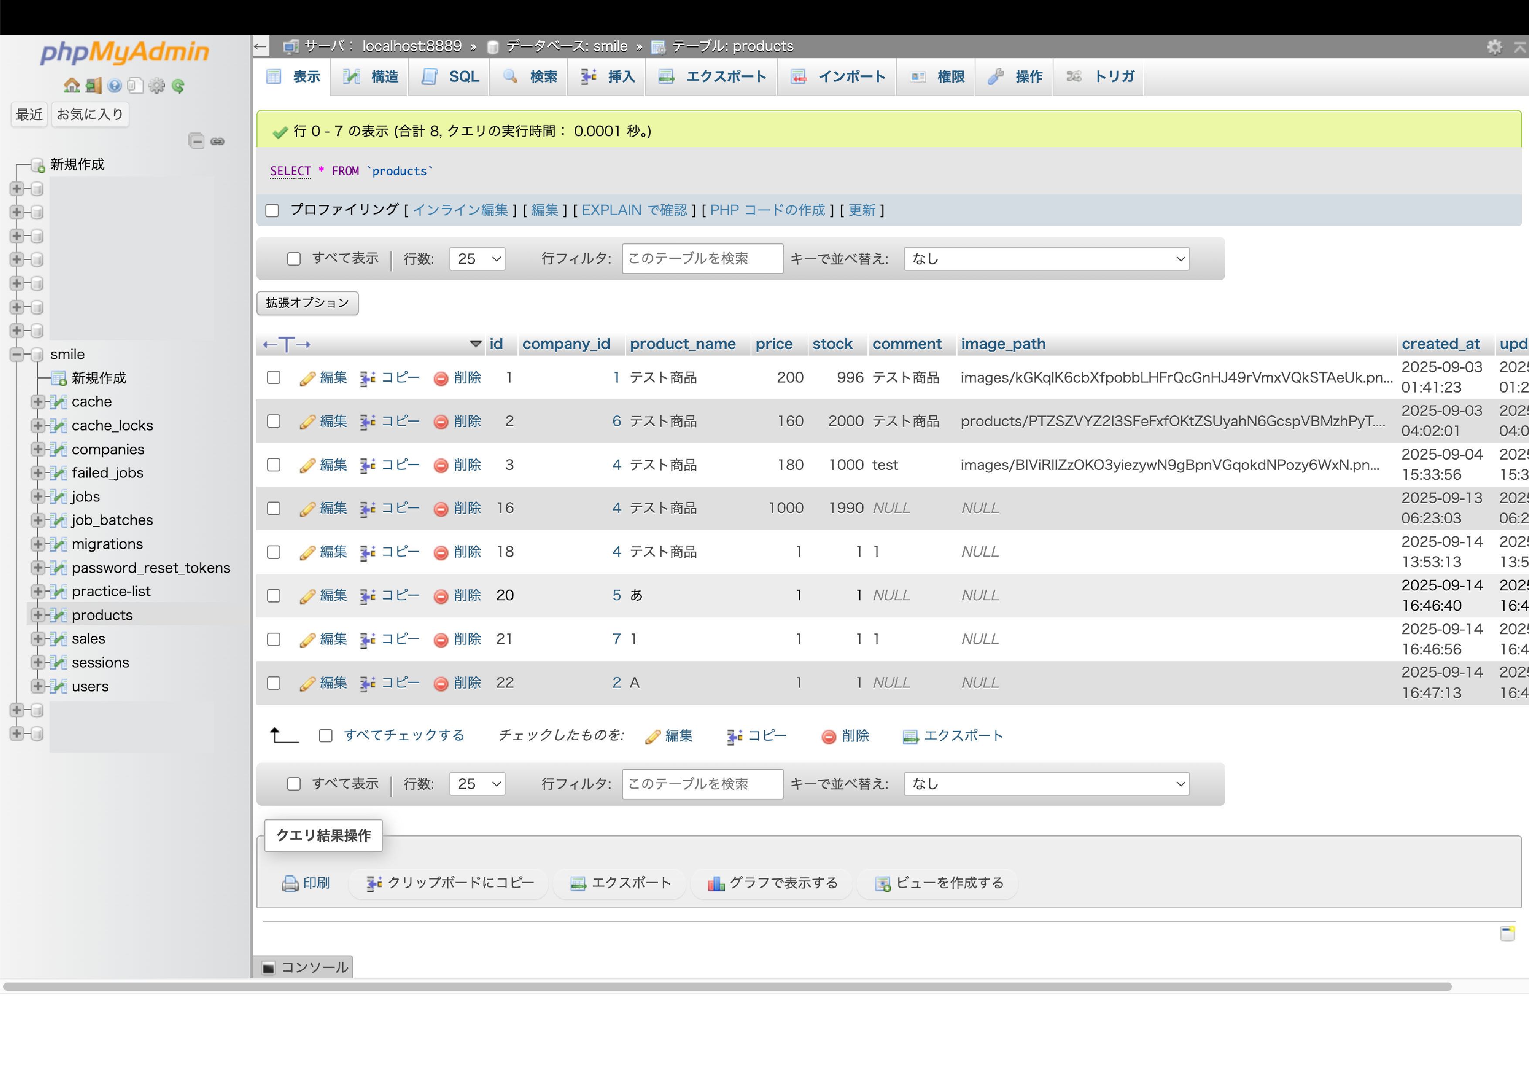The image size is (1529, 1081).
Task: Check the top すべて表示 checkbox
Action: click(x=294, y=259)
